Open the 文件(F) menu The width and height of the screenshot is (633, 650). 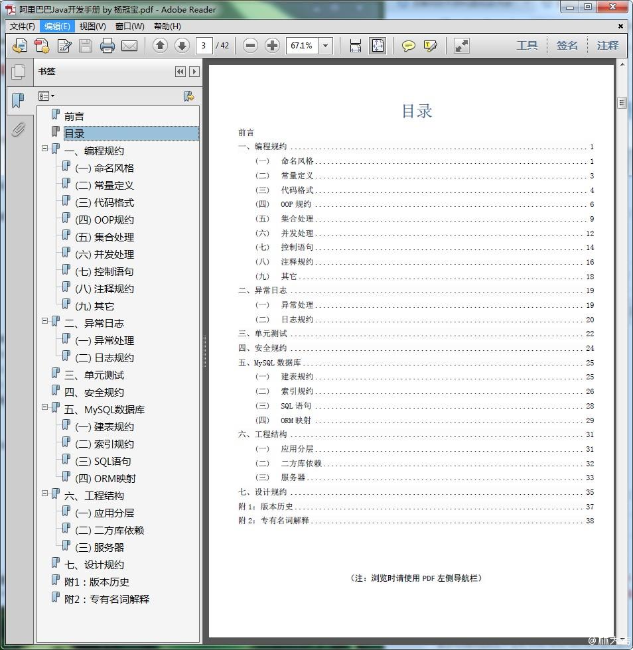click(x=22, y=27)
